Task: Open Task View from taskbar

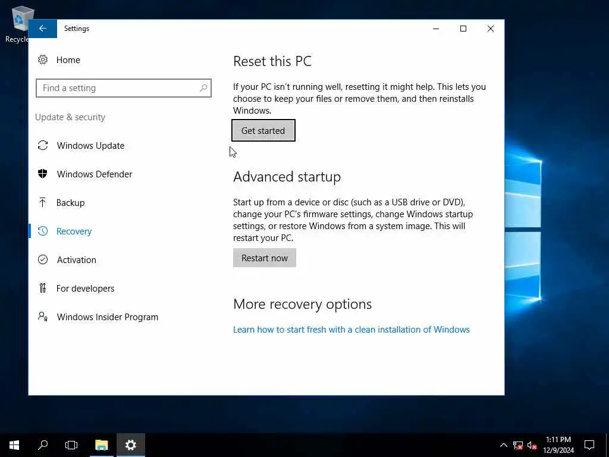Action: tap(71, 445)
